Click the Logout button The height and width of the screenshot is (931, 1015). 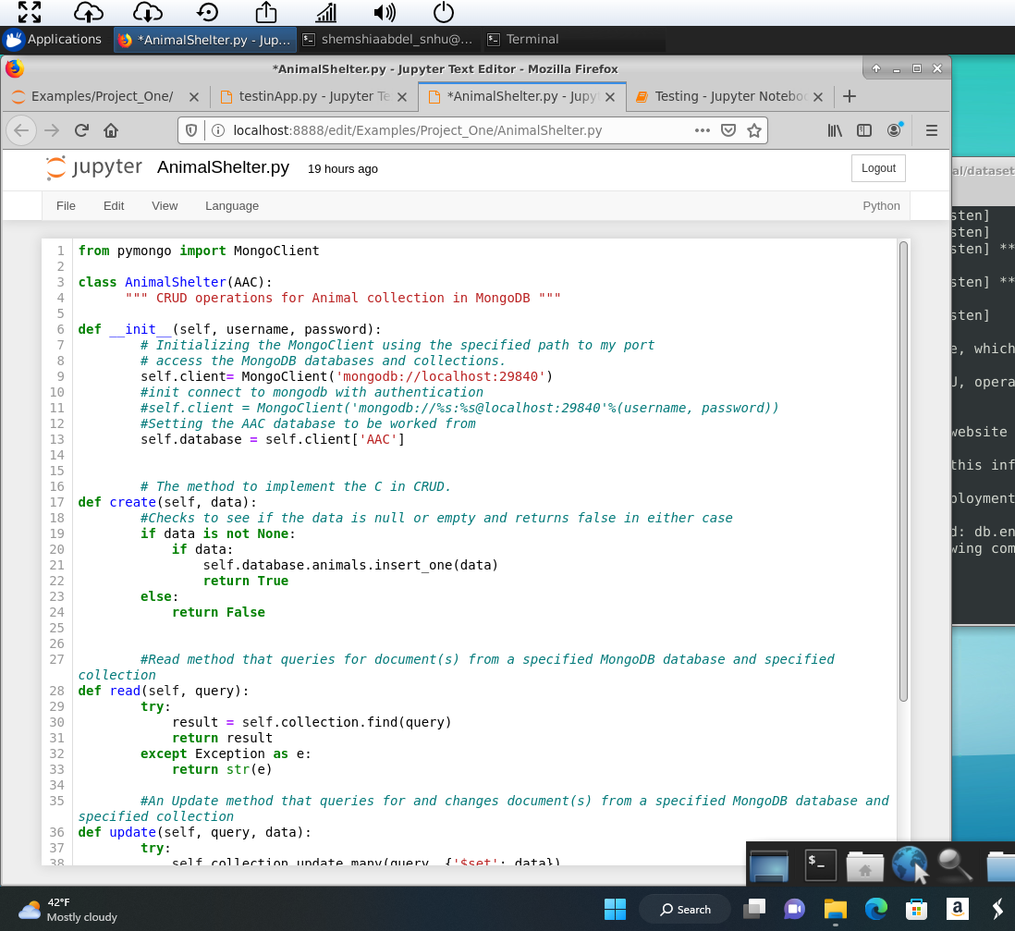click(x=878, y=168)
